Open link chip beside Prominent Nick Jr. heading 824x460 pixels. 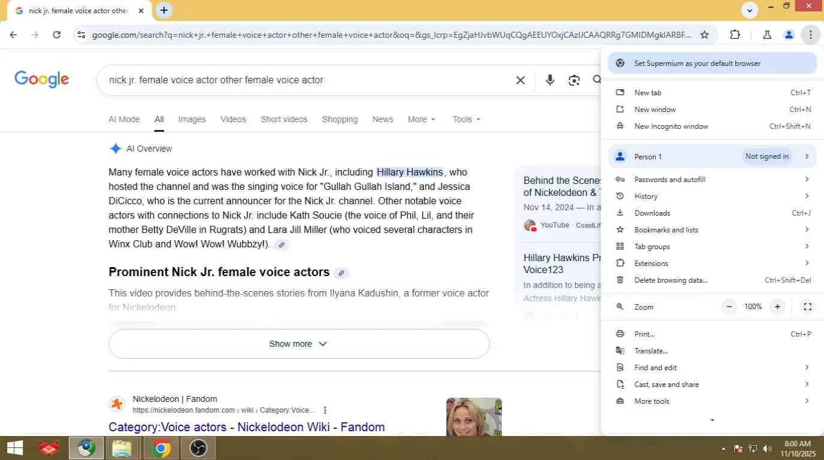[x=341, y=273]
